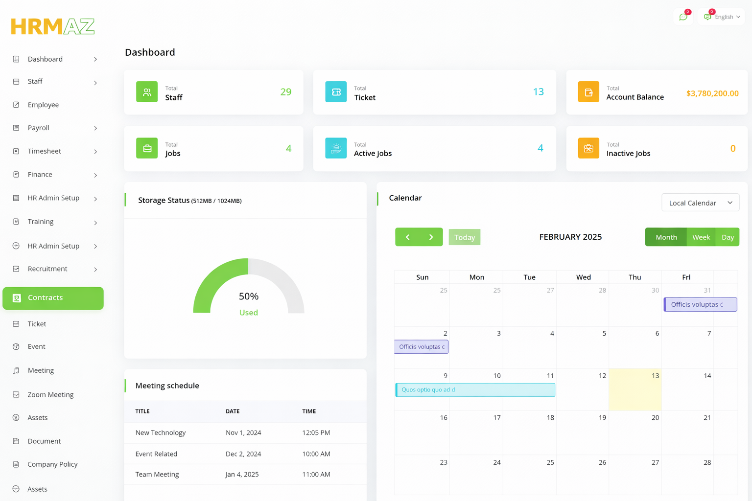Viewport: 752px width, 501px height.
Task: Switch calendar to Day view
Action: tap(728, 237)
